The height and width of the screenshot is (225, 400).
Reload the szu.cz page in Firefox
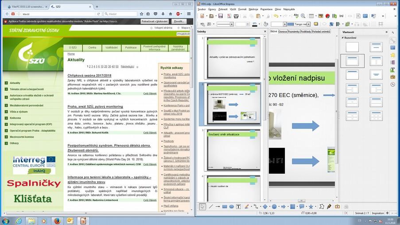98,14
